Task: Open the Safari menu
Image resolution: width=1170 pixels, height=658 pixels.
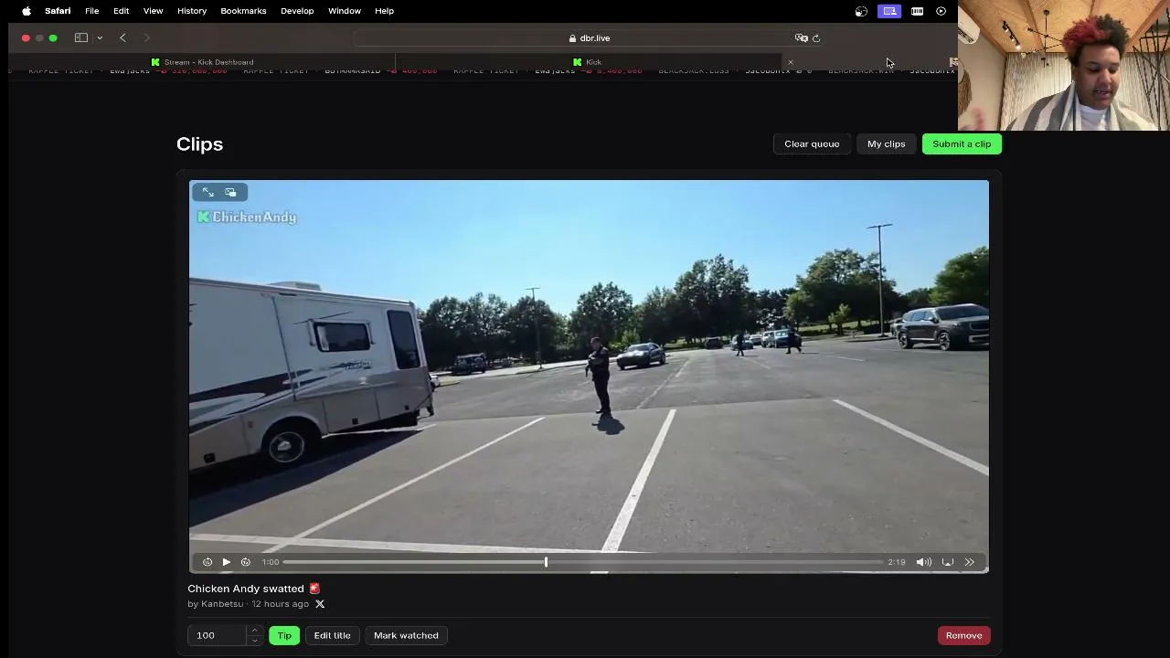Action: click(x=58, y=11)
